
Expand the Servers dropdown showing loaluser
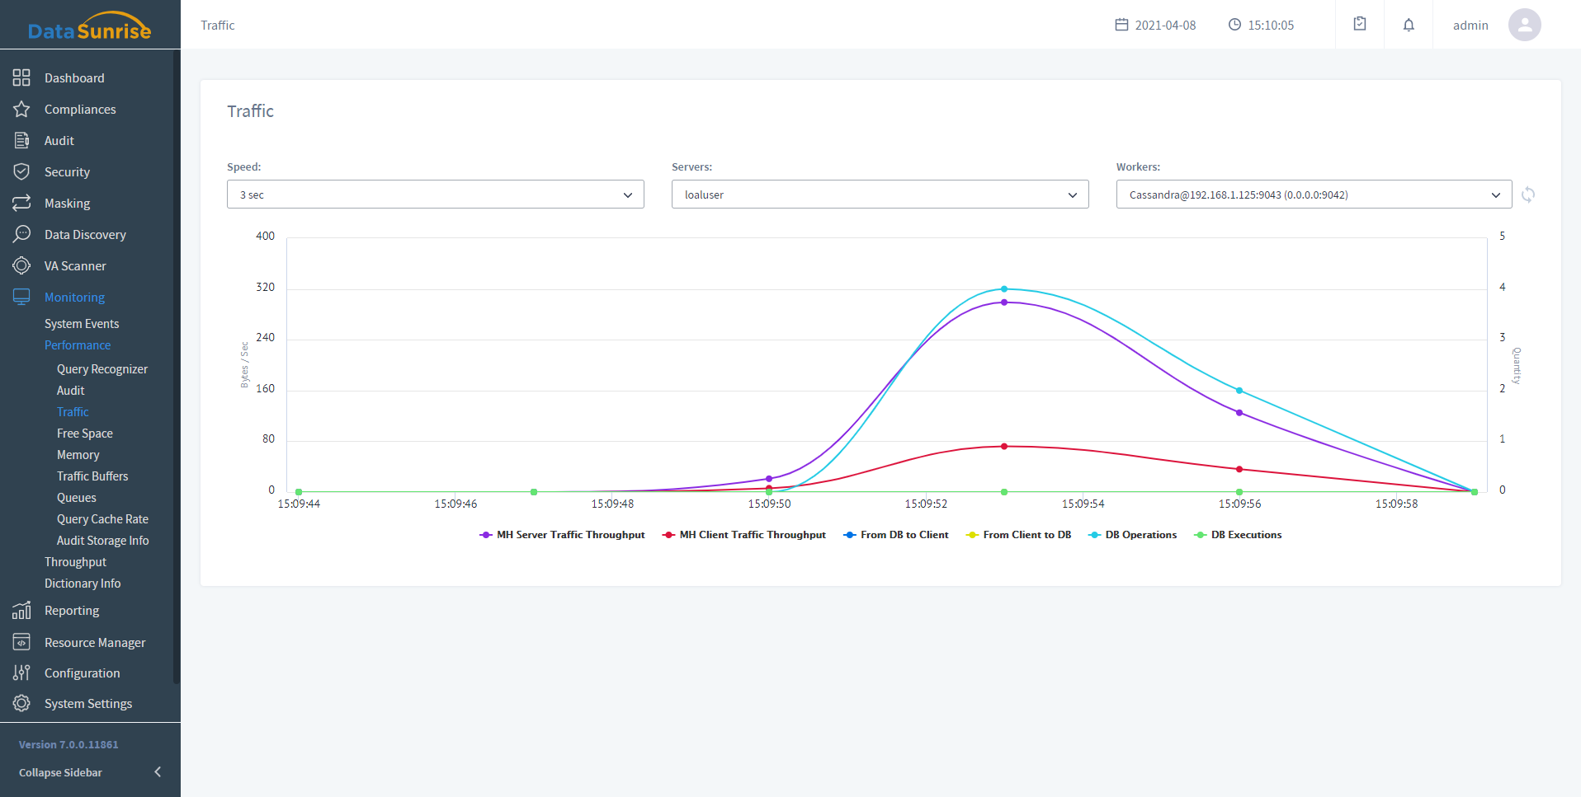click(880, 195)
